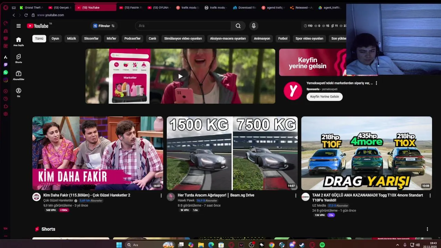Go back with the browser back arrow
441x248 pixels.
14,15
